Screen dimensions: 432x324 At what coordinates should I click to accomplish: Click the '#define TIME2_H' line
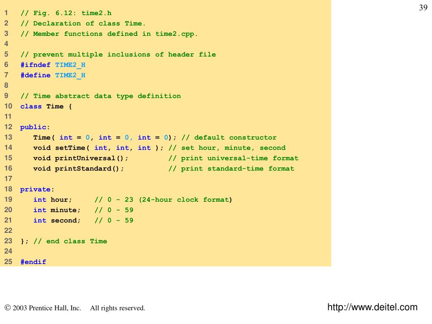click(53, 76)
